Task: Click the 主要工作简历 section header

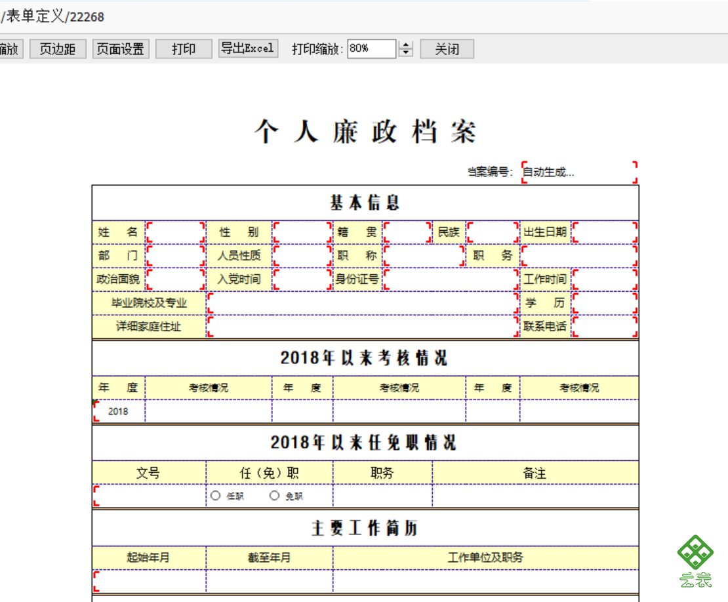Action: coord(365,528)
